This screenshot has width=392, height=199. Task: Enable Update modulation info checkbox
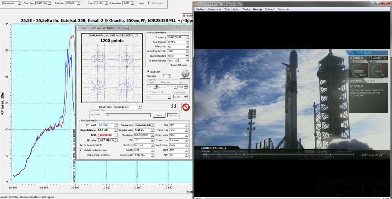point(82,150)
